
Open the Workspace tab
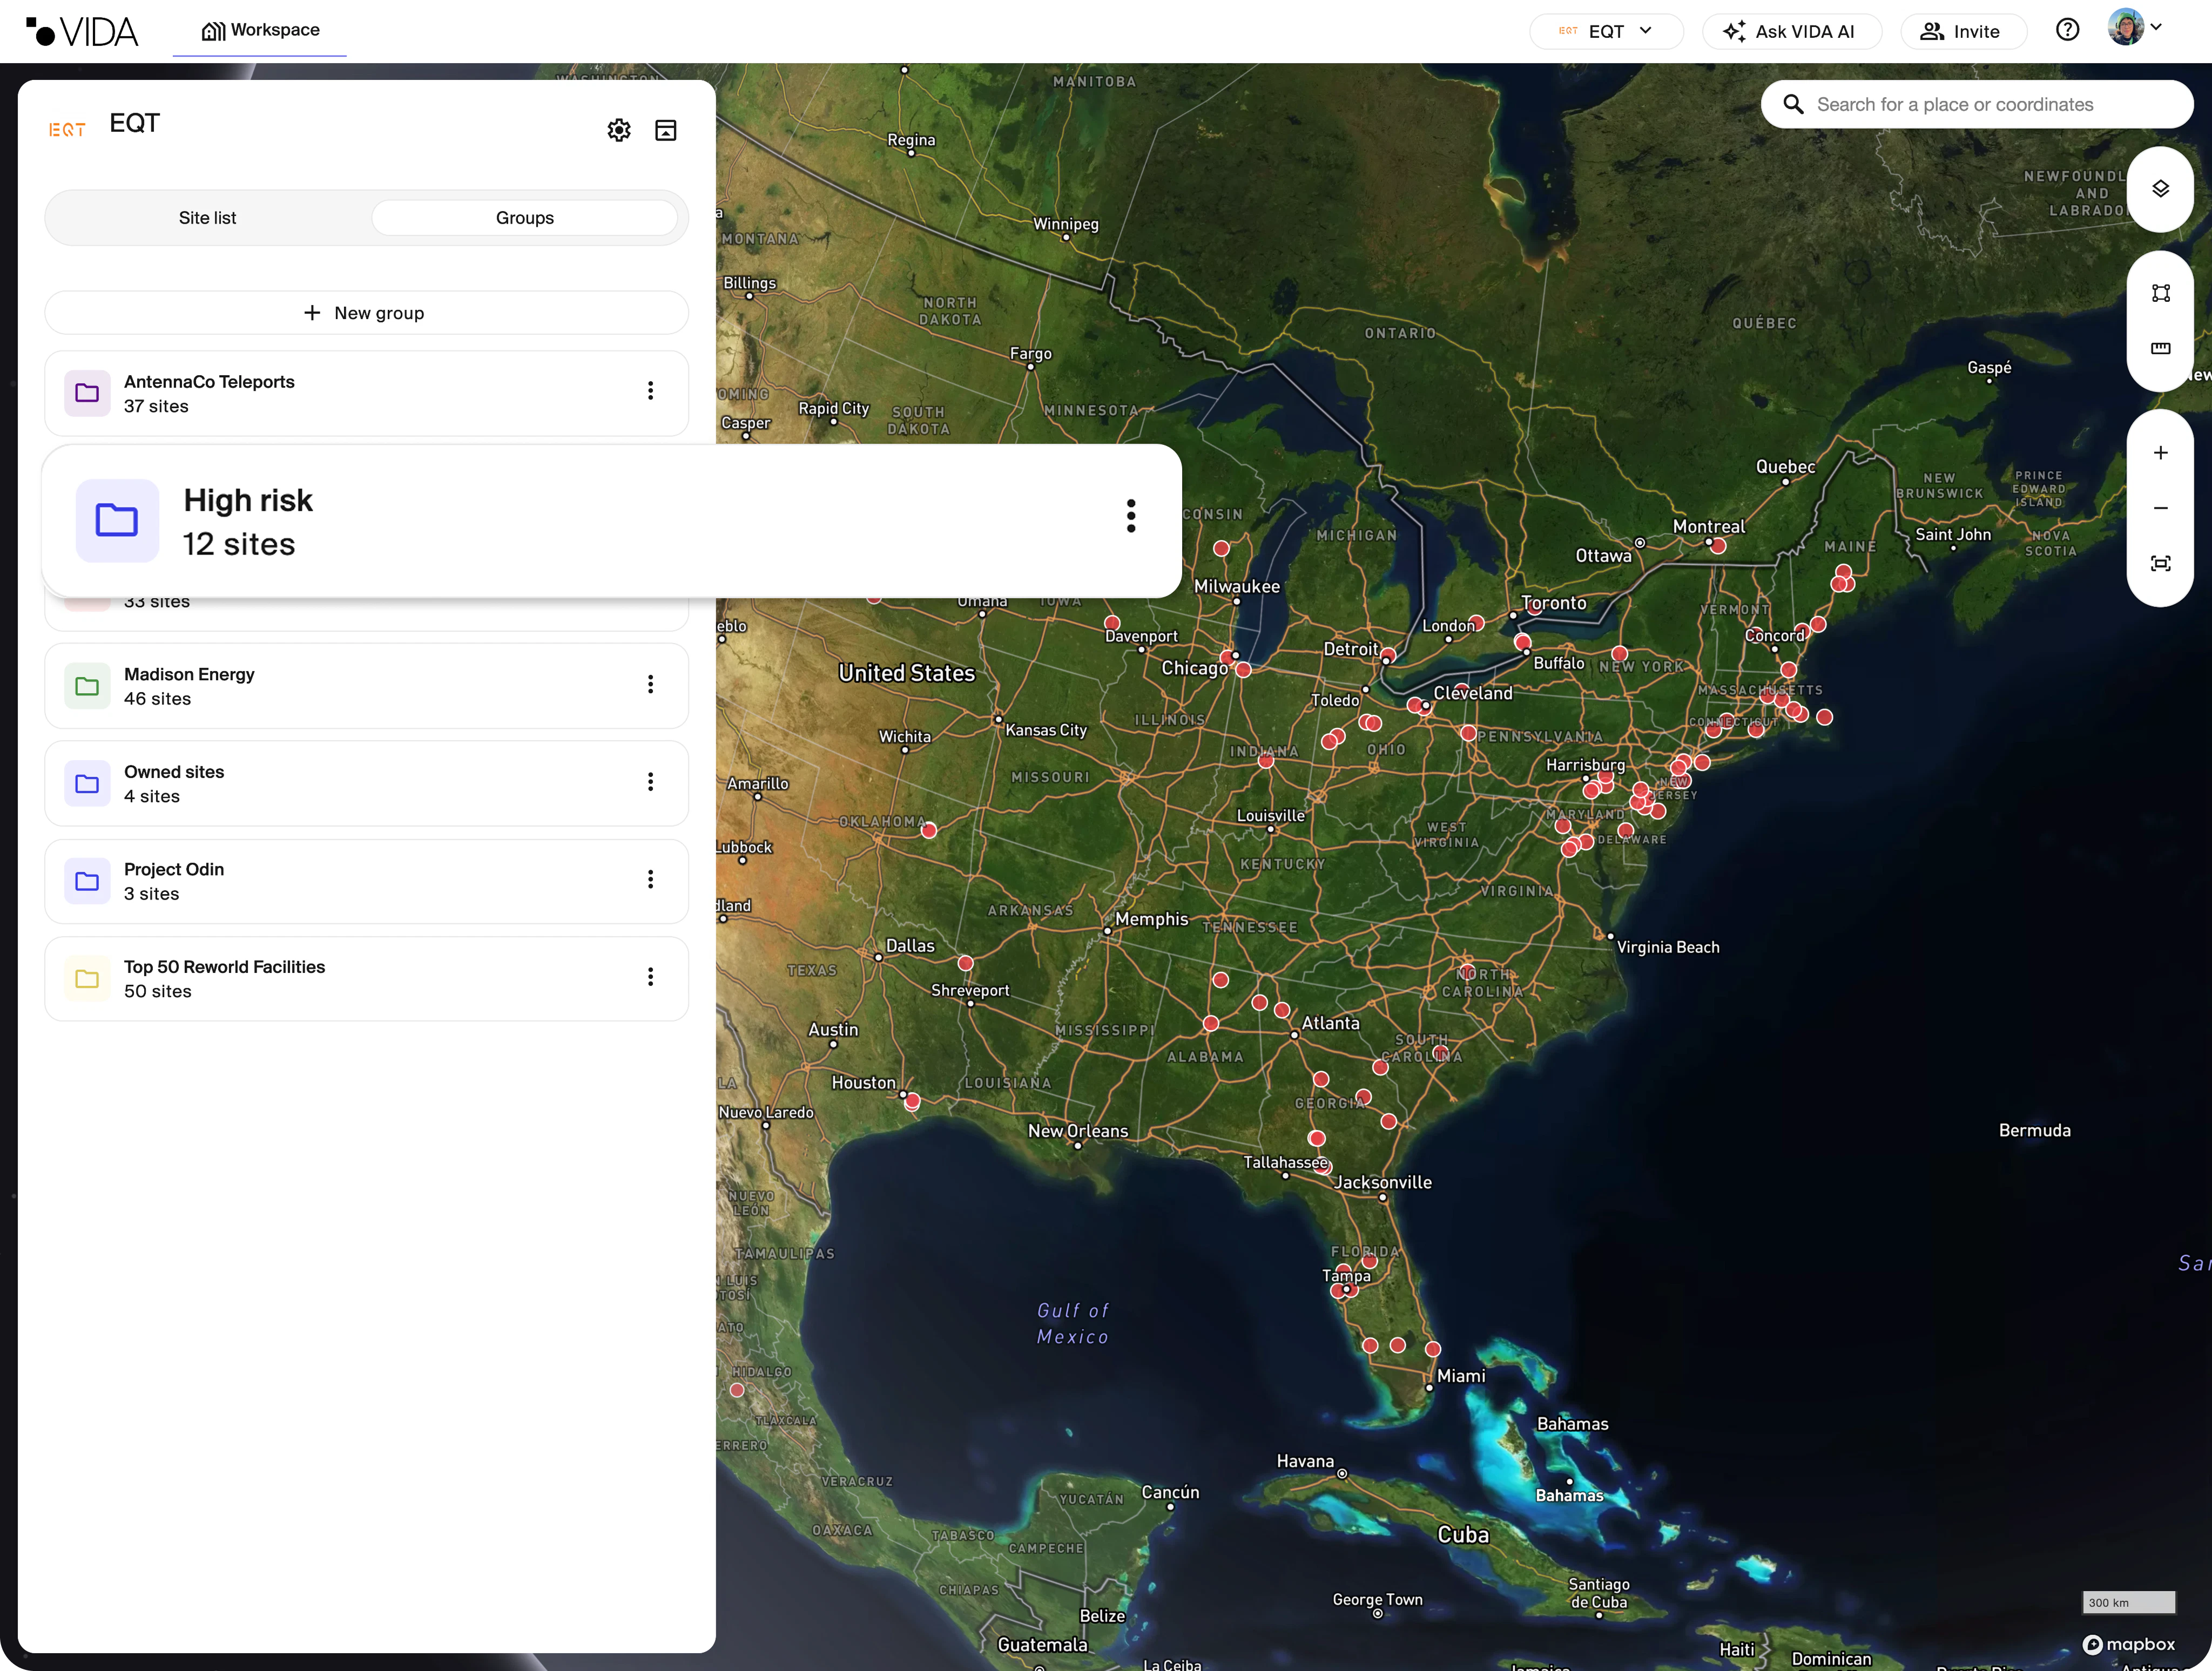pos(260,30)
